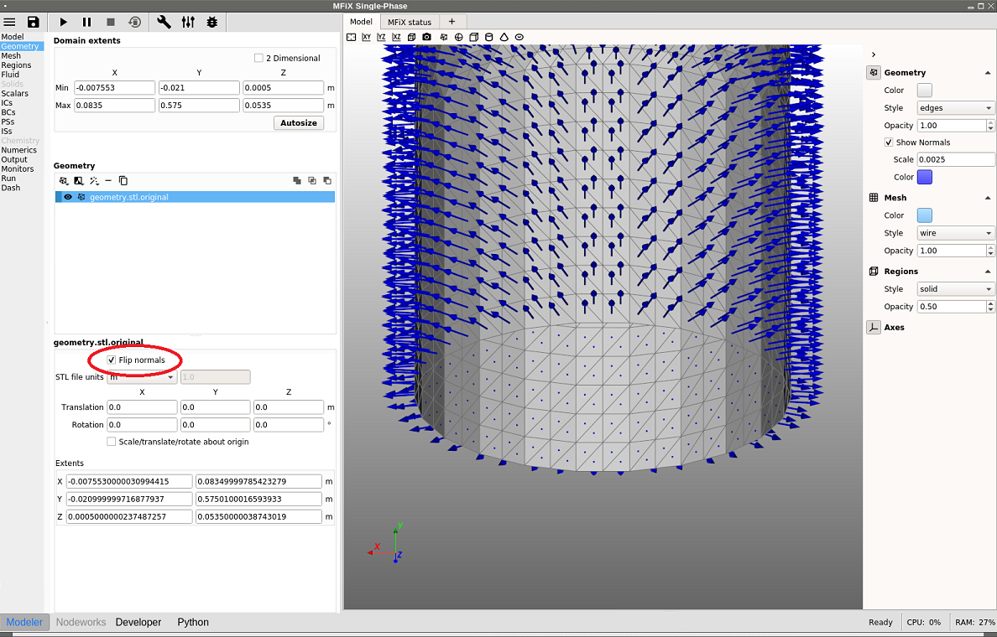The image size is (997, 637).
Task: Click the cylinder primitive icon in the view toolbar
Action: pyautogui.click(x=488, y=37)
